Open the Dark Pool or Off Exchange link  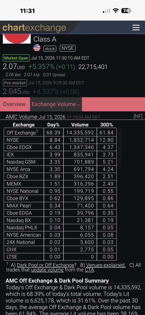pyautogui.click(x=45, y=265)
